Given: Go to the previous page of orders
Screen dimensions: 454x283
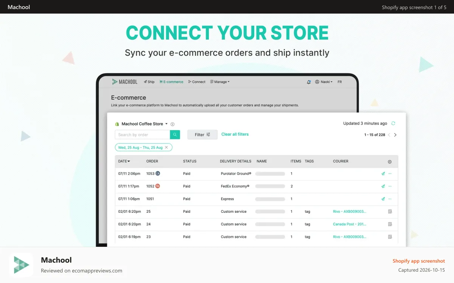Looking at the screenshot, I should tap(389, 135).
